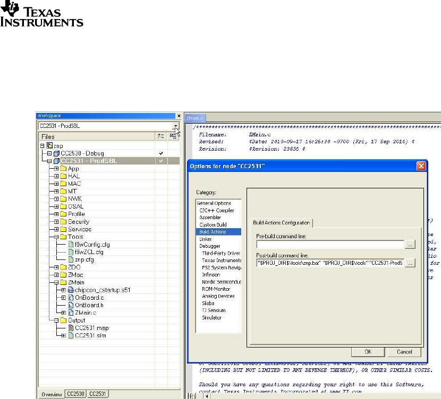The height and width of the screenshot is (399, 441).
Task: Click the znp workspace icon
Action: [x=49, y=145]
